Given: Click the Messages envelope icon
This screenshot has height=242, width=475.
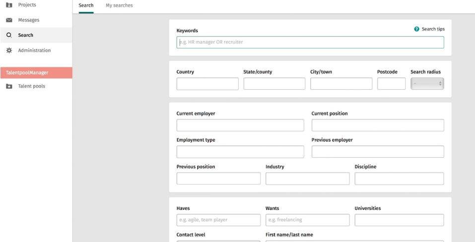Looking at the screenshot, I should [9, 20].
